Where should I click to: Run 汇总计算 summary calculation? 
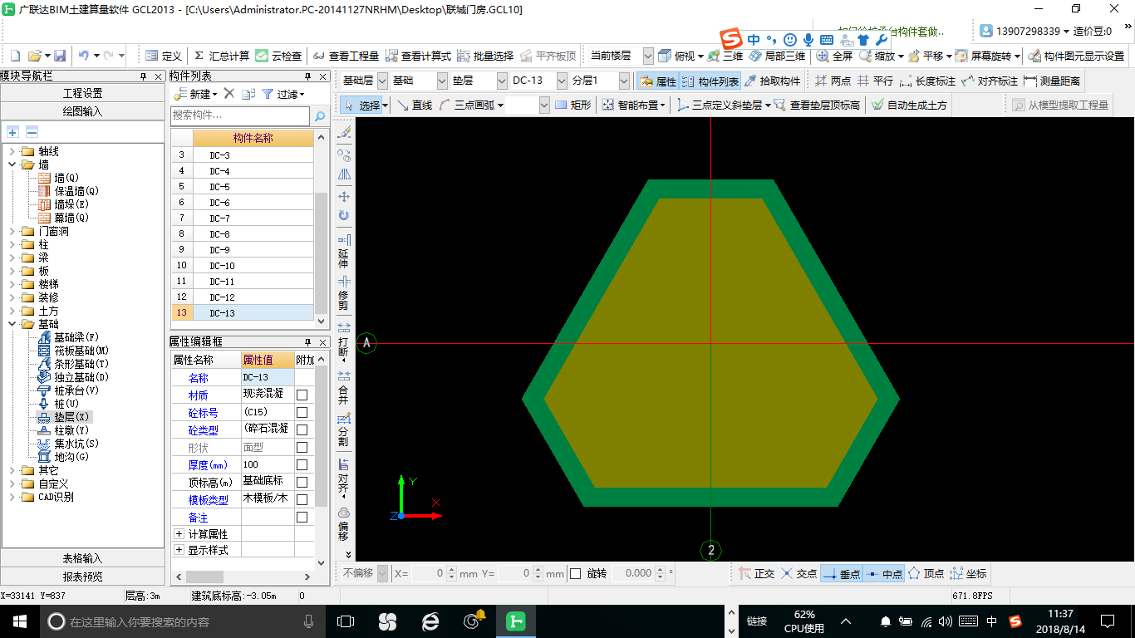(x=221, y=56)
